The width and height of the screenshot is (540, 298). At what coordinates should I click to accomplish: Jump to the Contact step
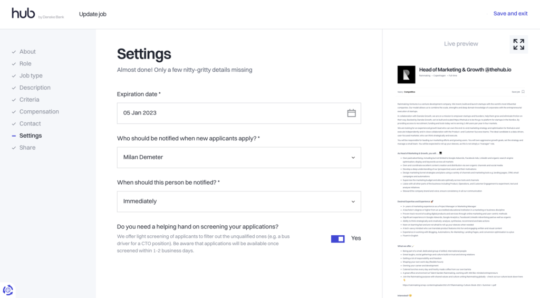click(30, 123)
